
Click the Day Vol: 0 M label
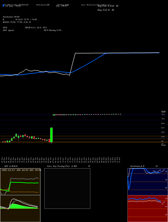106,10
